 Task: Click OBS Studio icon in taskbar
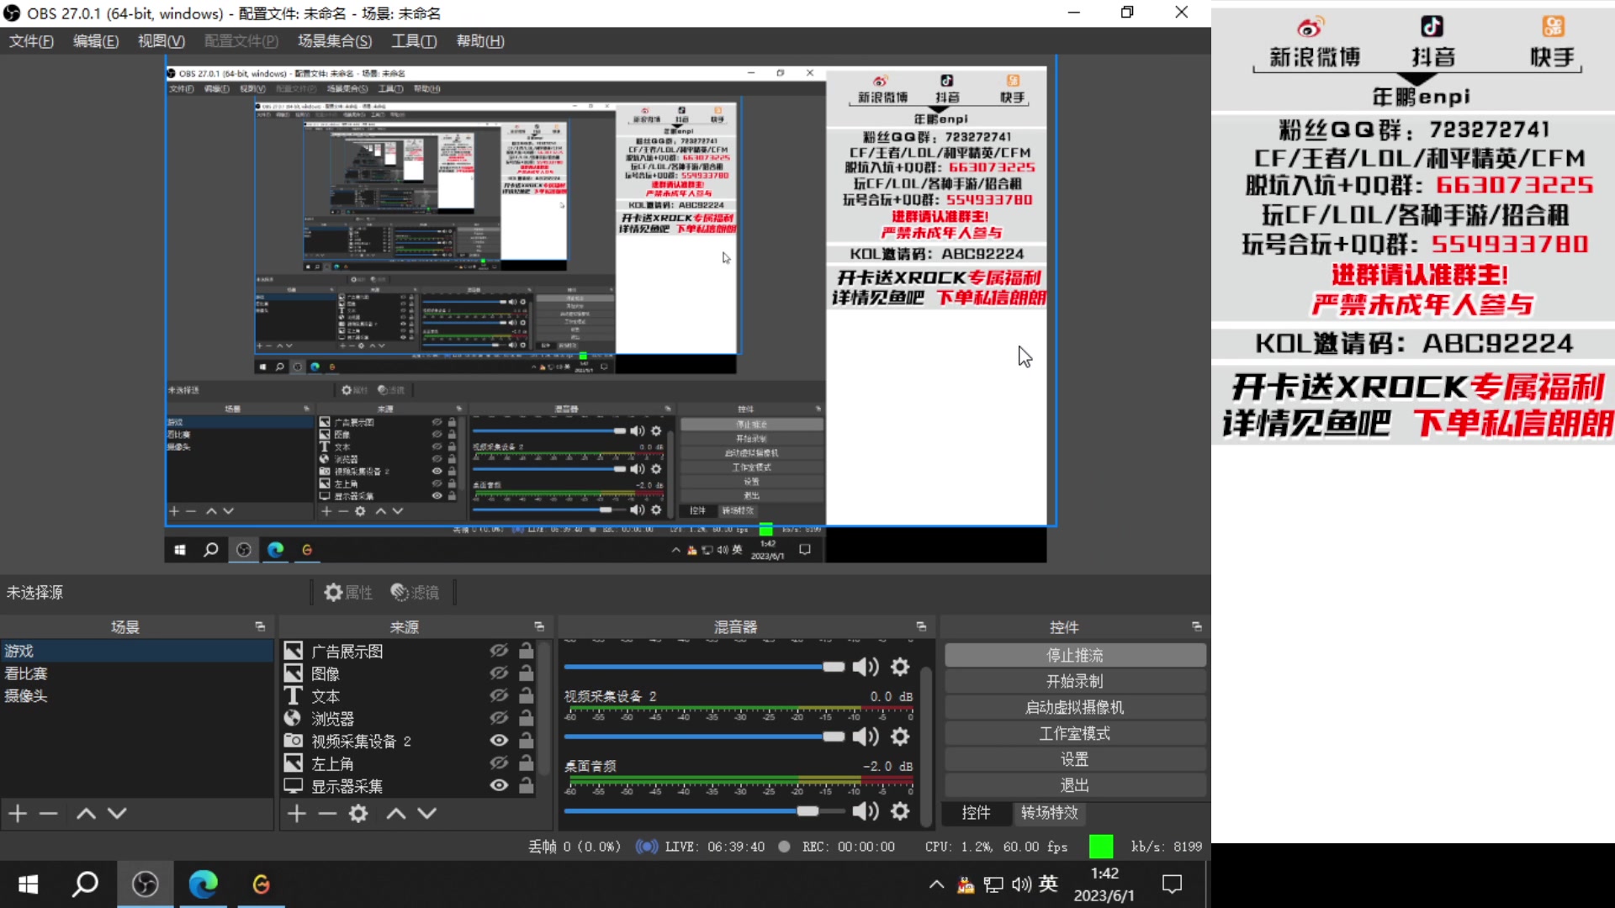coord(145,884)
